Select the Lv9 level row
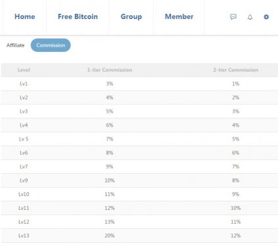The image size is (278, 246). 139,180
